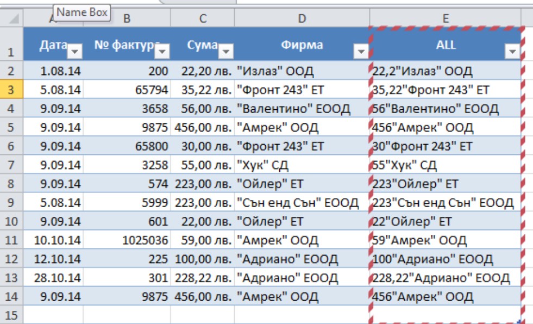Select invoice number cell 601
This screenshot has height=324, width=533.
tap(127, 221)
